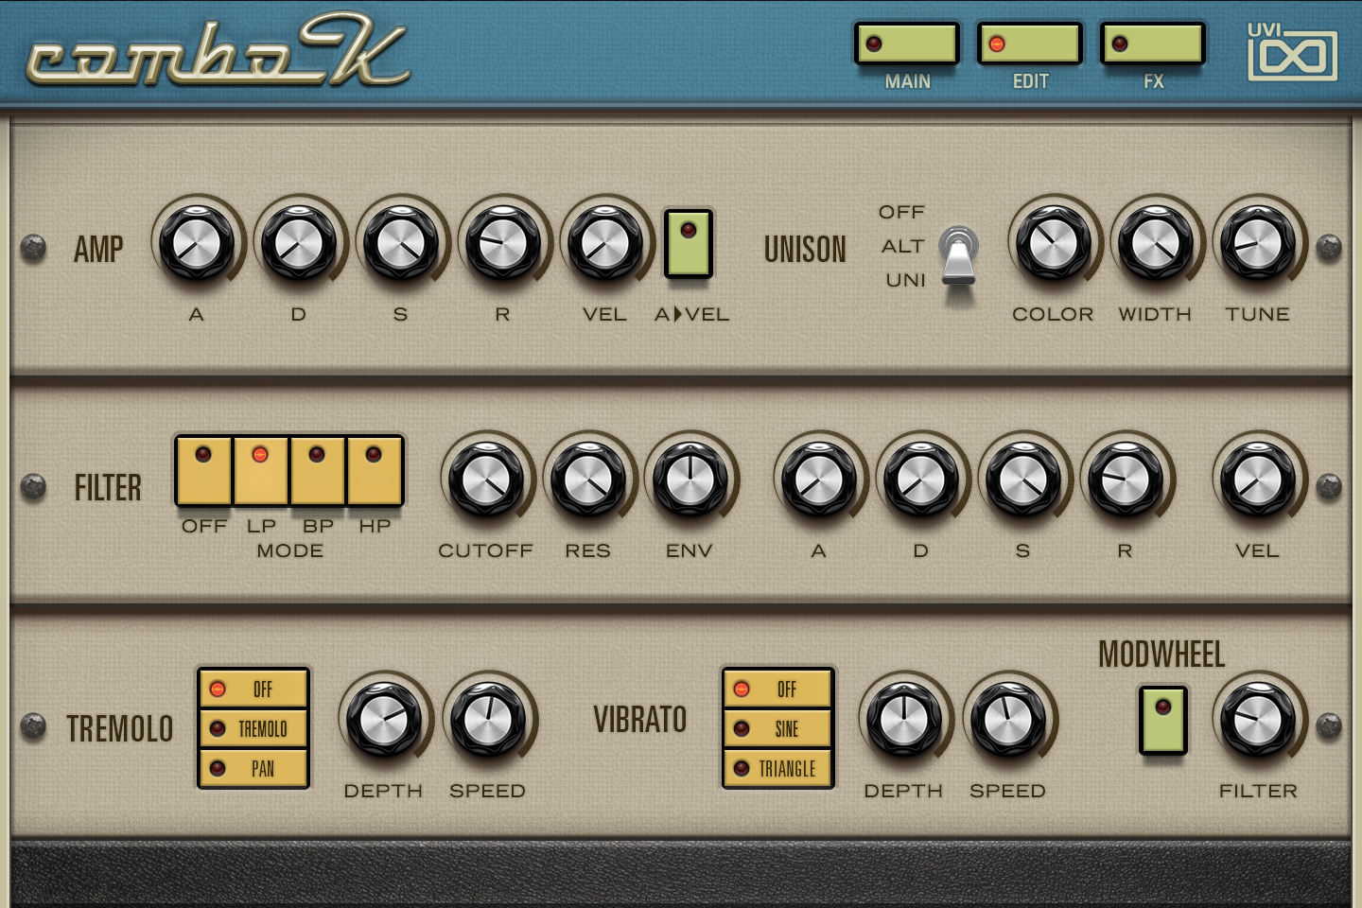
Task: Open the FX page tab
Action: [1153, 44]
